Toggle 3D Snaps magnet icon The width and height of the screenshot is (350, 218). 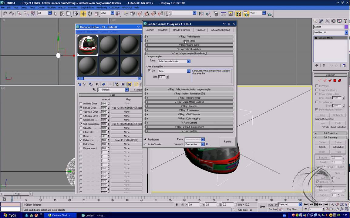coord(140,14)
